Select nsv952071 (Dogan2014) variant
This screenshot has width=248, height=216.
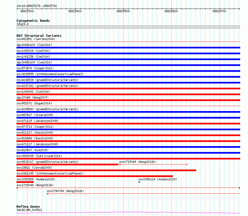pos(34,103)
